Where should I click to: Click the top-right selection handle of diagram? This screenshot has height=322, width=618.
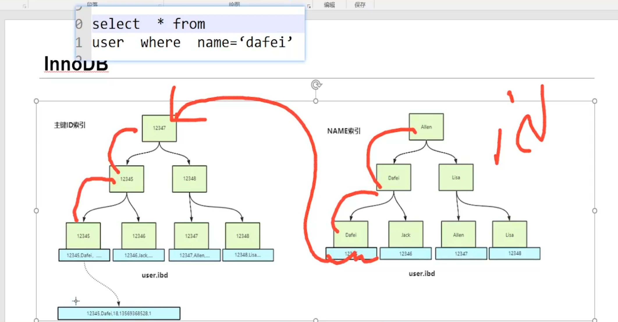(x=594, y=101)
